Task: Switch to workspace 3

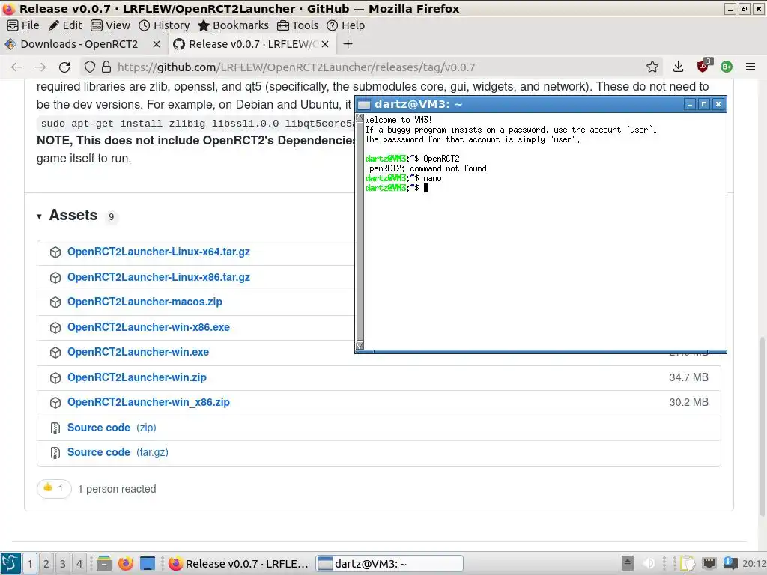Action: point(63,563)
